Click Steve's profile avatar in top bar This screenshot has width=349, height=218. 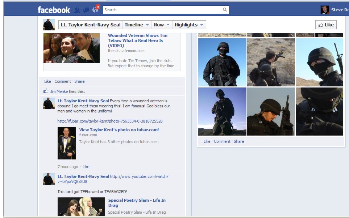[x=325, y=10]
